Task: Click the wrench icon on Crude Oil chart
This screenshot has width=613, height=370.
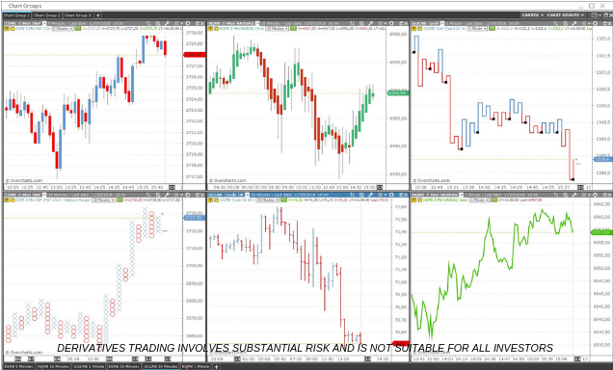Action: (x=370, y=195)
